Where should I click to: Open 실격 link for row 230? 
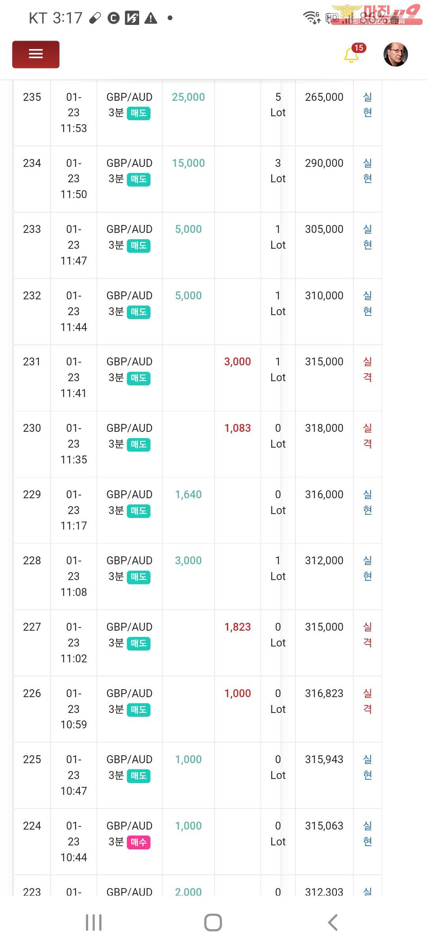(x=367, y=436)
